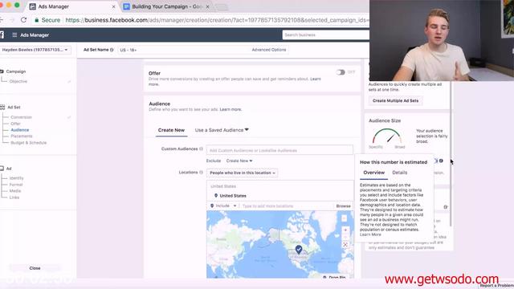Screen dimensions: 514x289
Task: Select Budget & Schedule in sidebar tree
Action: coord(29,143)
